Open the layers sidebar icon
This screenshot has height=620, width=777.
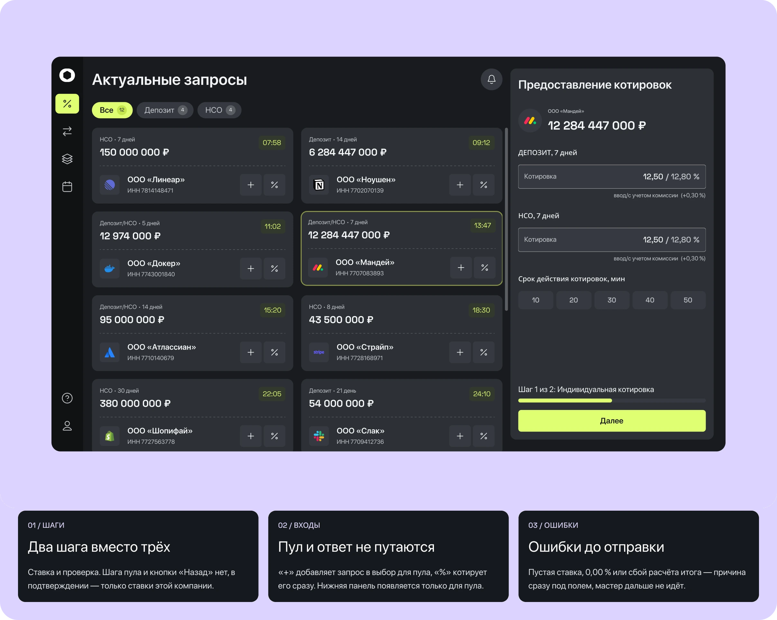(67, 159)
